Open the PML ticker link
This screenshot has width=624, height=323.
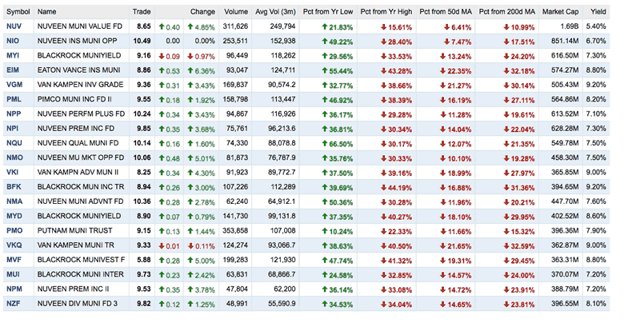[13, 99]
